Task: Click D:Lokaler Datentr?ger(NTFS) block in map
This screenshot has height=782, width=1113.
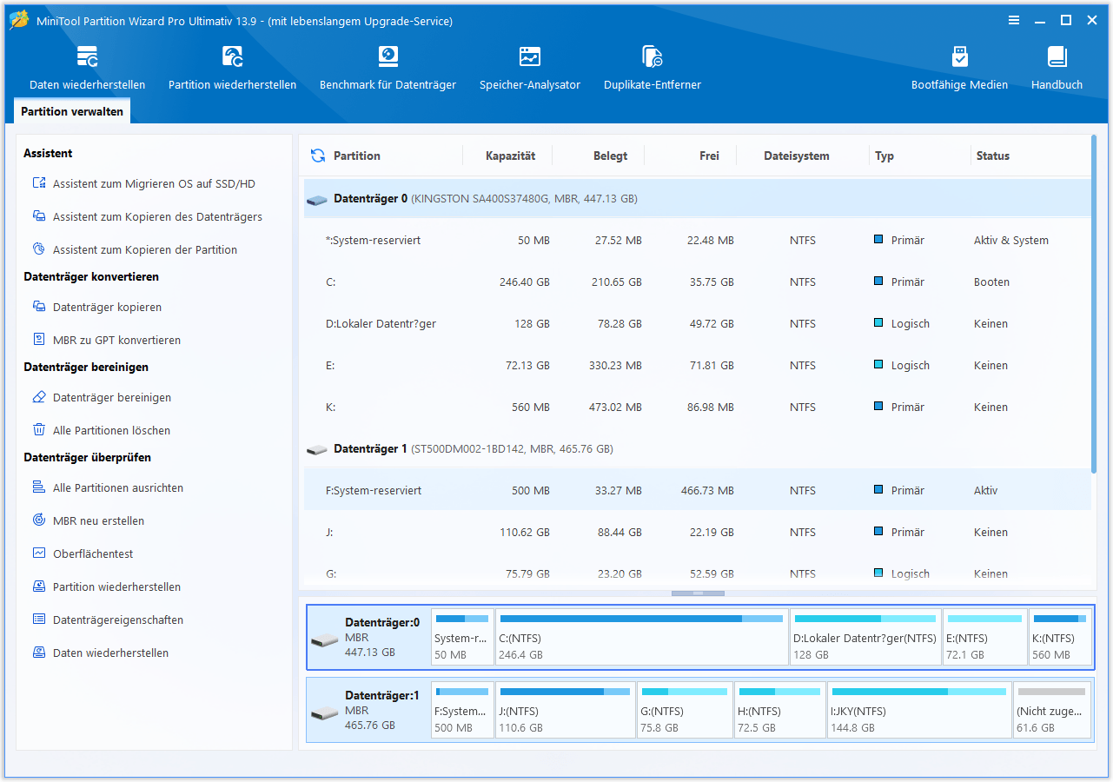Action: coord(865,637)
